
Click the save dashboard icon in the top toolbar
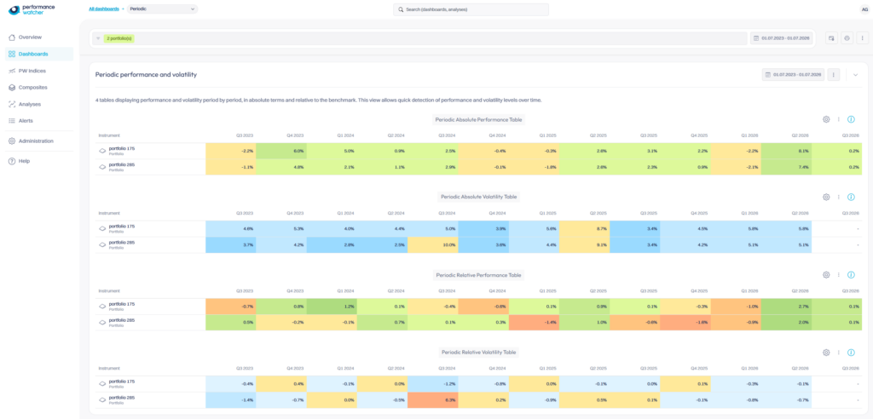coord(831,38)
